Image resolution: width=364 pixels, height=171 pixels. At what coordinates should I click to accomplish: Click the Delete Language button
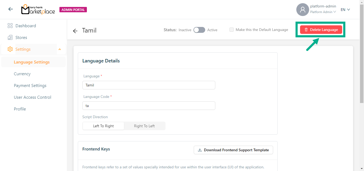pos(321,30)
